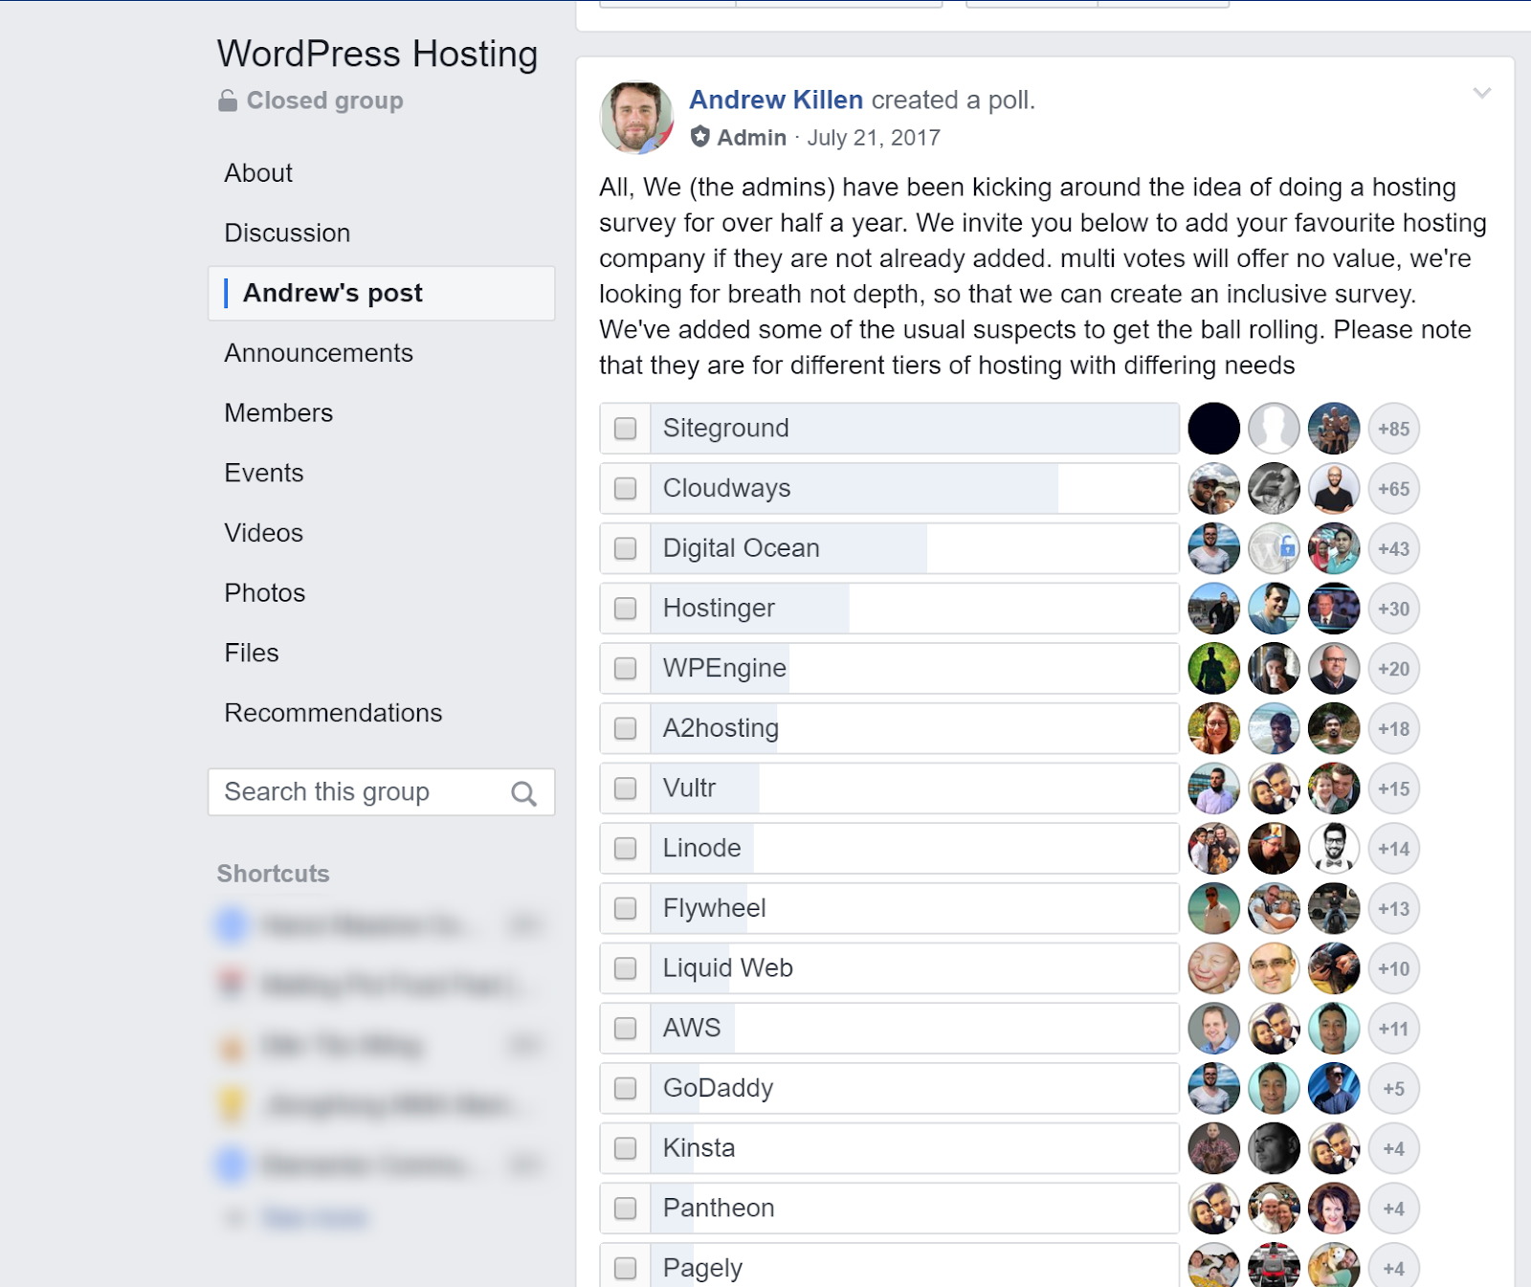Check the Siteground poll option

pos(624,429)
